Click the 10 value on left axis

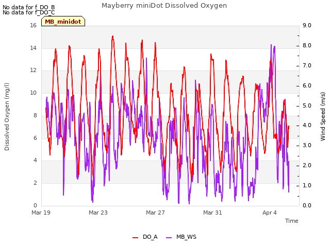pos(33,93)
